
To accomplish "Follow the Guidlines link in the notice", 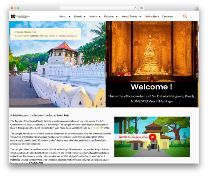I will [x=34, y=36].
